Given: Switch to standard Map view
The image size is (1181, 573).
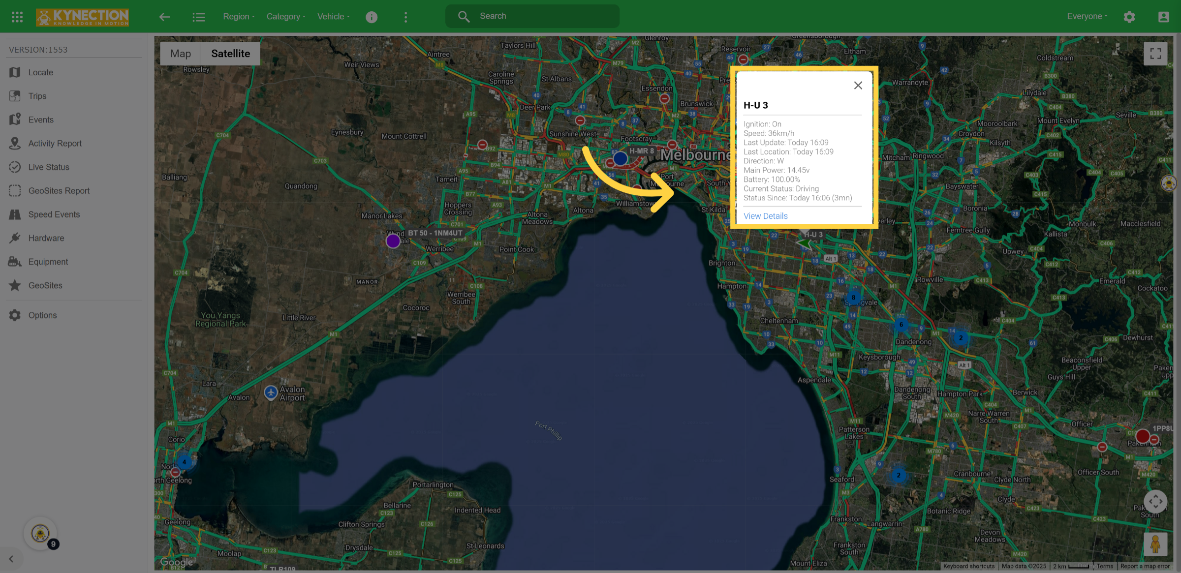Looking at the screenshot, I should pos(181,54).
